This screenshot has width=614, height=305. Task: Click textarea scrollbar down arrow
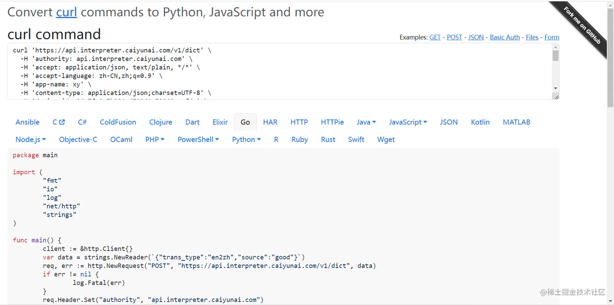pos(556,88)
